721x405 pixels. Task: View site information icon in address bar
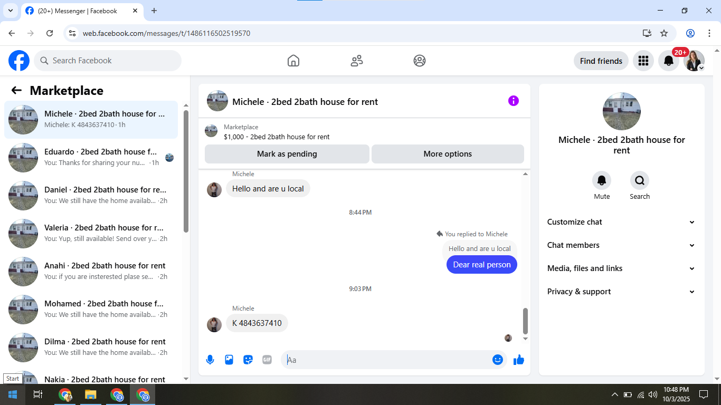coord(72,33)
